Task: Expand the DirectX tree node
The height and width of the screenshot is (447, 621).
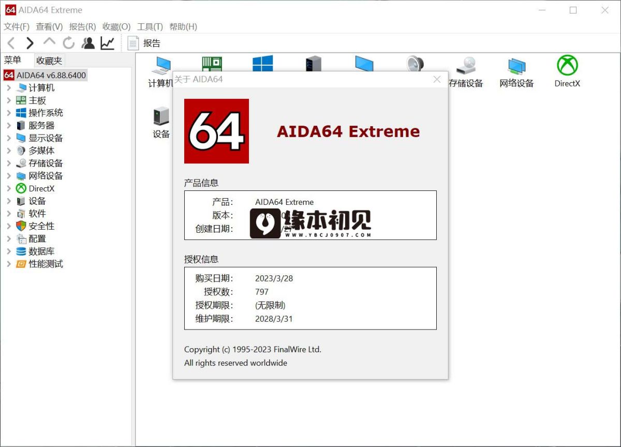Action: [x=9, y=188]
